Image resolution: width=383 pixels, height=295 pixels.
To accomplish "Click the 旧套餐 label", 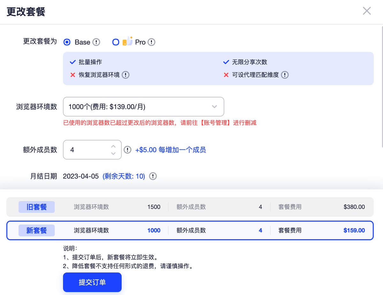I will [x=36, y=207].
